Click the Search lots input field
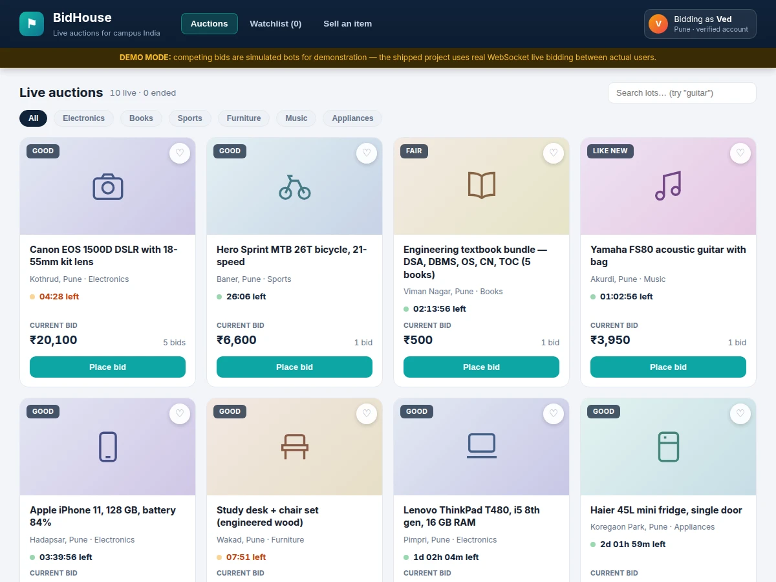This screenshot has width=776, height=582. pos(682,92)
